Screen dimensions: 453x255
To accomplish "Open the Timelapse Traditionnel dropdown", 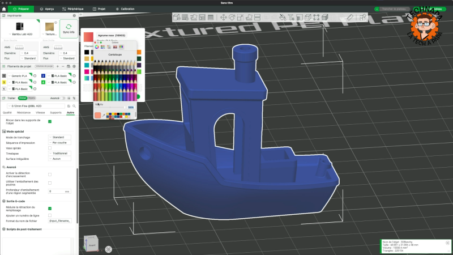I will pyautogui.click(x=59, y=154).
